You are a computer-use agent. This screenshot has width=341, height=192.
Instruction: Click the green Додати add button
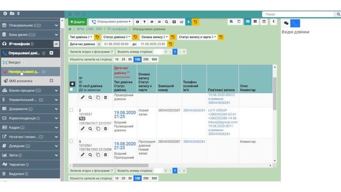click(77, 22)
